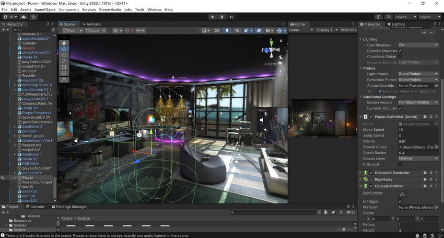
Task: Click the Move Speed input field
Action: pos(418,130)
